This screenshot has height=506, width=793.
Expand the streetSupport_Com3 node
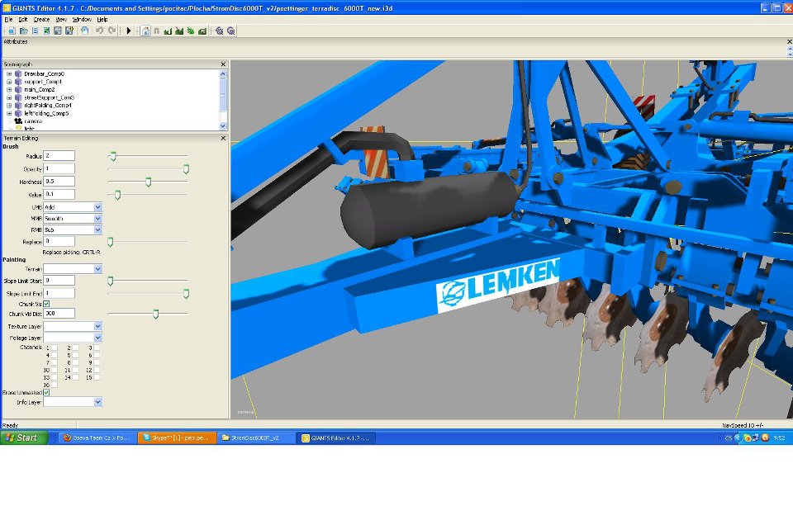pyautogui.click(x=9, y=97)
